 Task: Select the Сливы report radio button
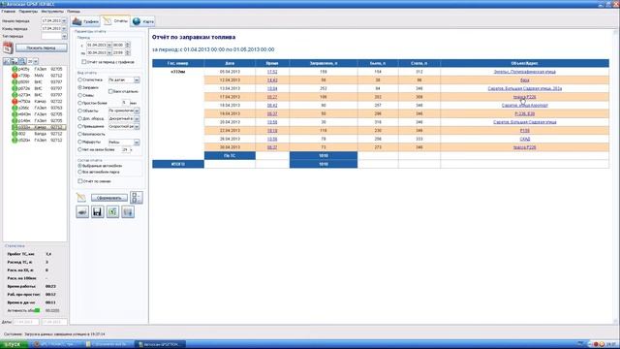(x=79, y=95)
